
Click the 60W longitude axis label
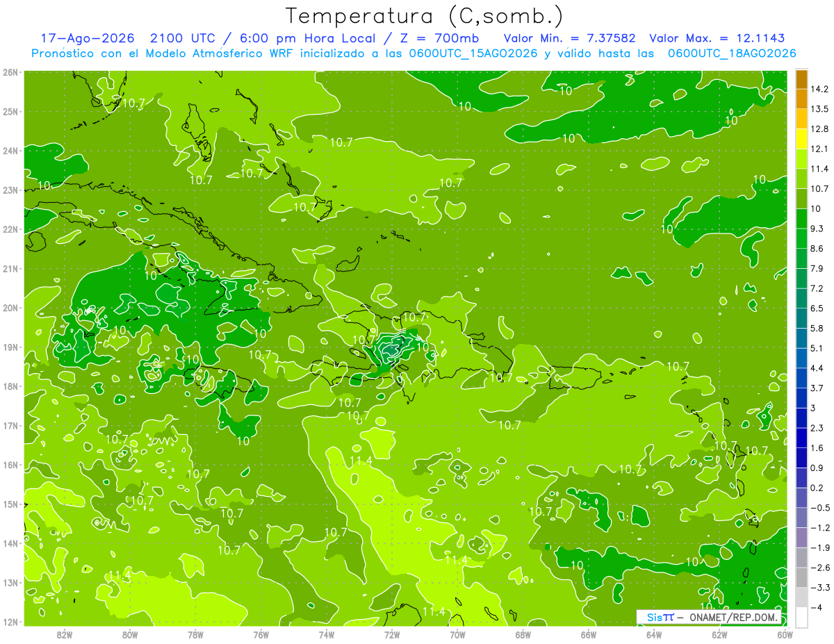(x=785, y=634)
